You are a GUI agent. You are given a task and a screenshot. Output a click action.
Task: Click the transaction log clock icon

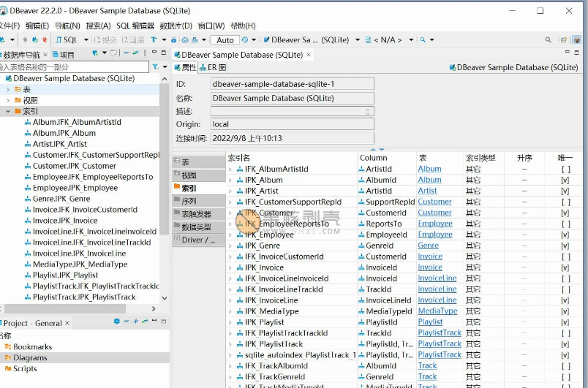[245, 39]
